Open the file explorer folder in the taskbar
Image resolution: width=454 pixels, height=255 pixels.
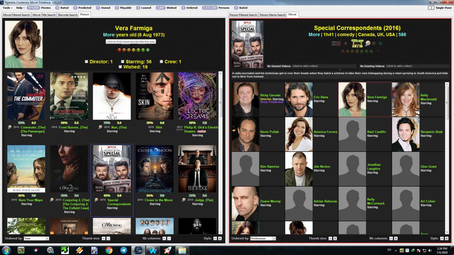pyautogui.click(x=182, y=250)
